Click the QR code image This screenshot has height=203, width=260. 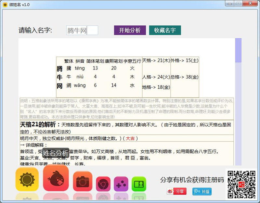pyautogui.click(x=241, y=184)
